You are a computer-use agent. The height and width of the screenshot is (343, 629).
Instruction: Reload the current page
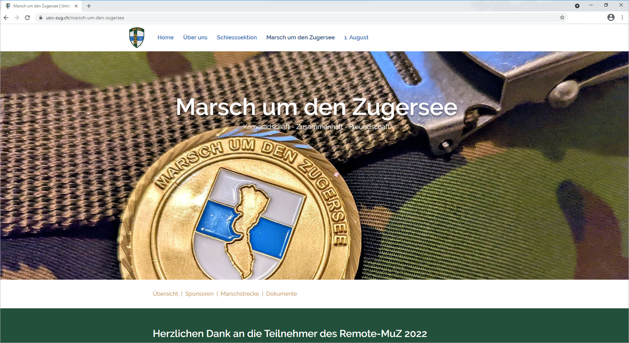coord(28,18)
